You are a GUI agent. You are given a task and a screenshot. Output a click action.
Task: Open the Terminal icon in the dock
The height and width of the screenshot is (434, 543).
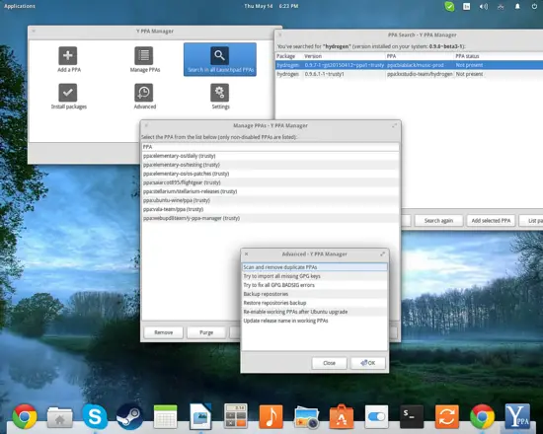point(412,416)
